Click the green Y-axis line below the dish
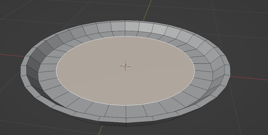 100,130
